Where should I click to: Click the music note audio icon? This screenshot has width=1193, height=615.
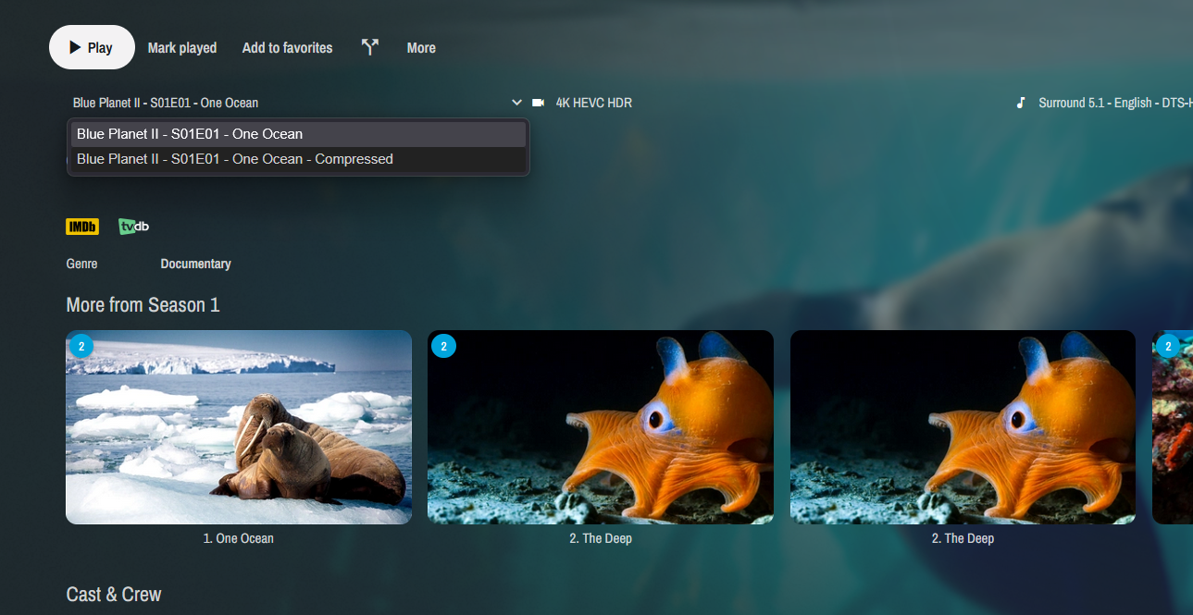pos(1021,103)
